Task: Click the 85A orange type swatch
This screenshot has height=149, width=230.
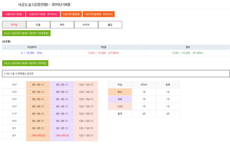Action: [x=120, y=92]
